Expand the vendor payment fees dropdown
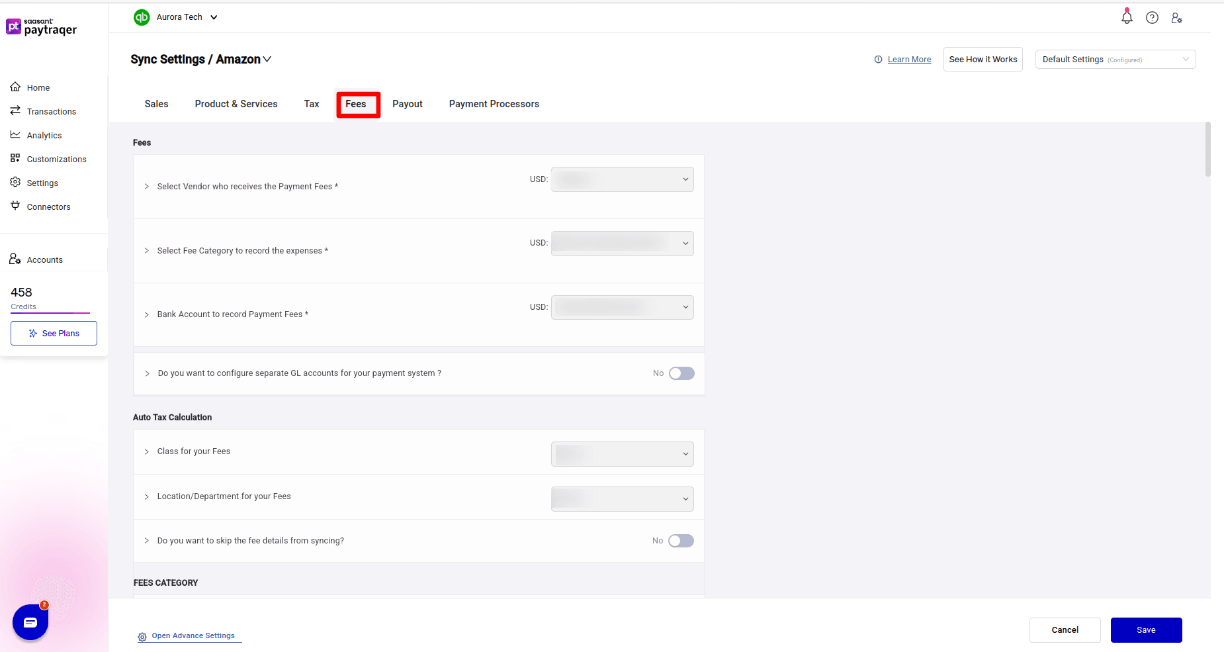Viewport: 1224px width, 652px height. pyautogui.click(x=621, y=179)
